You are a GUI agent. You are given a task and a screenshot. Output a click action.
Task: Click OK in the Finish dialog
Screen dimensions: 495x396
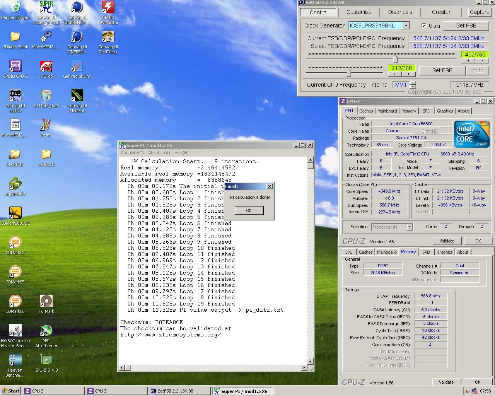click(x=249, y=210)
